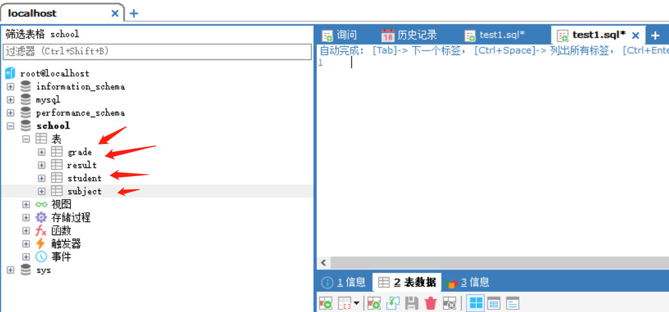Expand the result table node
The image size is (669, 312).
click(42, 165)
